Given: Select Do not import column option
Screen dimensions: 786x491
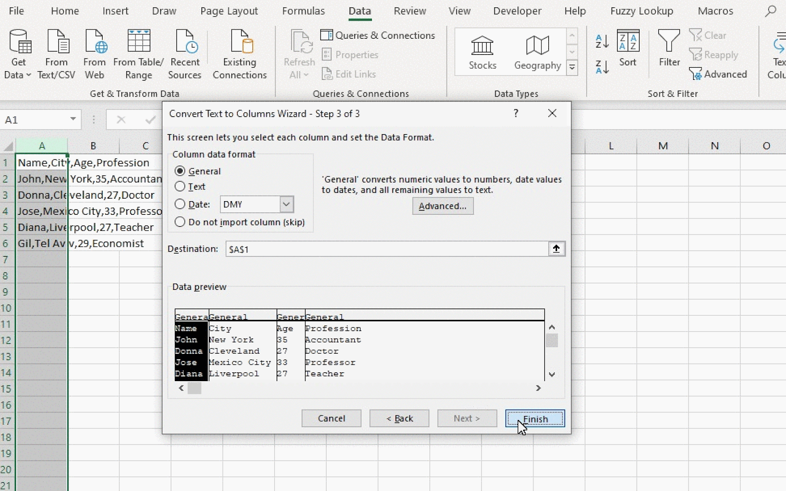Looking at the screenshot, I should (x=180, y=222).
